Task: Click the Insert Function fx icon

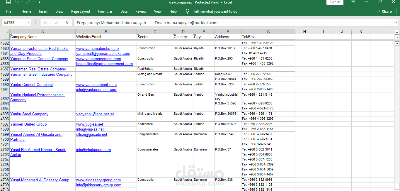Action: 67,23
